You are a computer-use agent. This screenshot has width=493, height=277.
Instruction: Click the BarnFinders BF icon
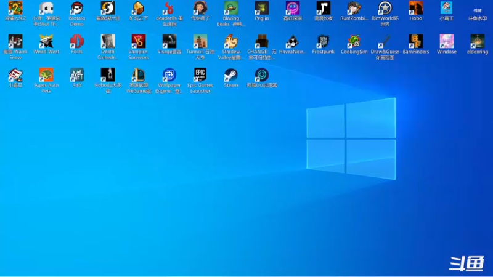[415, 41]
